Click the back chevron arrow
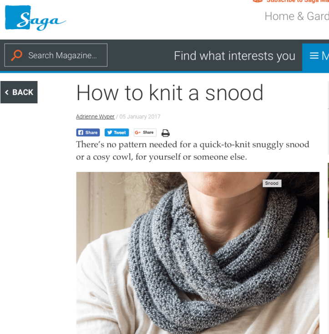The width and height of the screenshot is (329, 334). pos(7,92)
